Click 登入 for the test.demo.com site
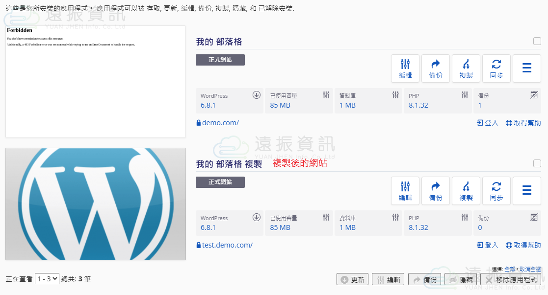 [x=487, y=245]
